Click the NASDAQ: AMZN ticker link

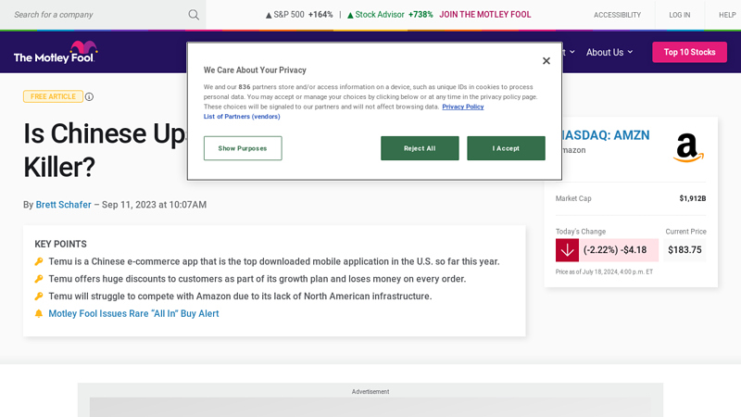coord(606,135)
